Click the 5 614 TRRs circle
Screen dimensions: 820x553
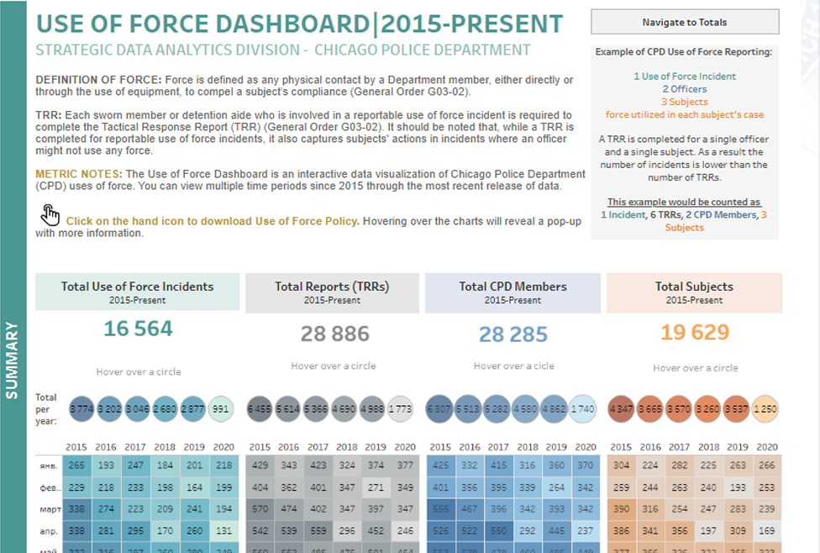click(287, 409)
